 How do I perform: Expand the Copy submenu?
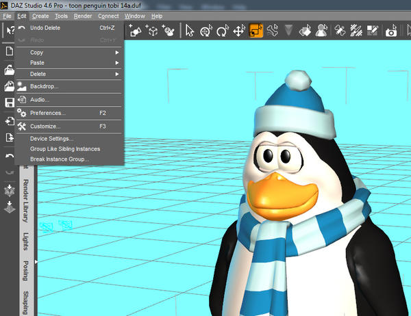(x=69, y=53)
